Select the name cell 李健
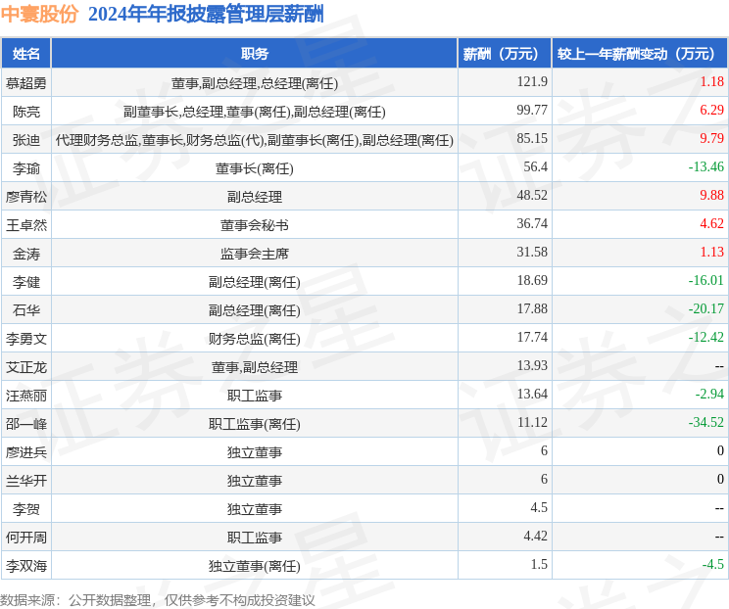Screen dimensions: 729x609 pos(26,282)
